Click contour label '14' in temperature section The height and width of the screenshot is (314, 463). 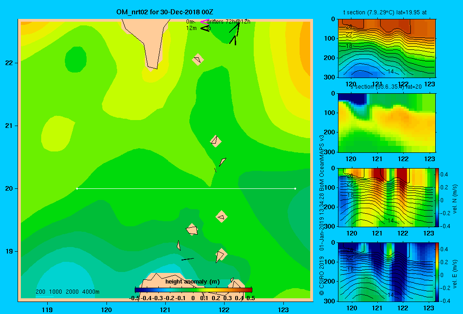coord(390,71)
